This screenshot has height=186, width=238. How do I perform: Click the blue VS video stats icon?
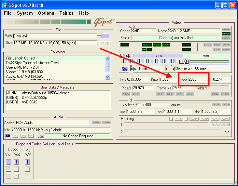[125, 69]
